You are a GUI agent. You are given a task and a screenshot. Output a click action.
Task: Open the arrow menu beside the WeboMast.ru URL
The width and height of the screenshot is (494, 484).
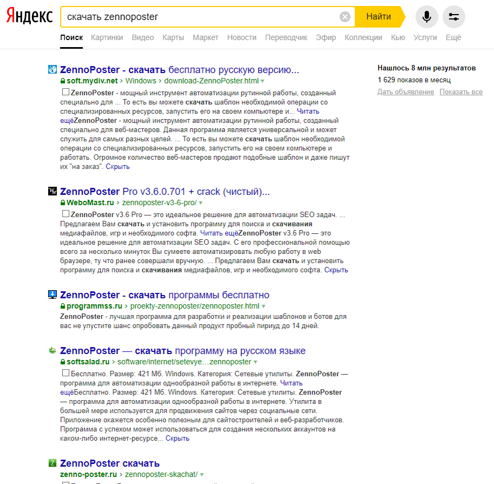[x=201, y=203]
